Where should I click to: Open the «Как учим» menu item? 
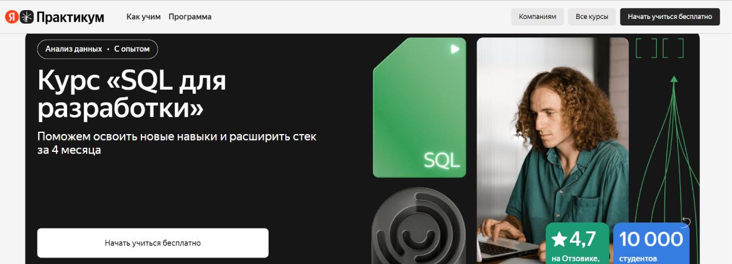[144, 17]
